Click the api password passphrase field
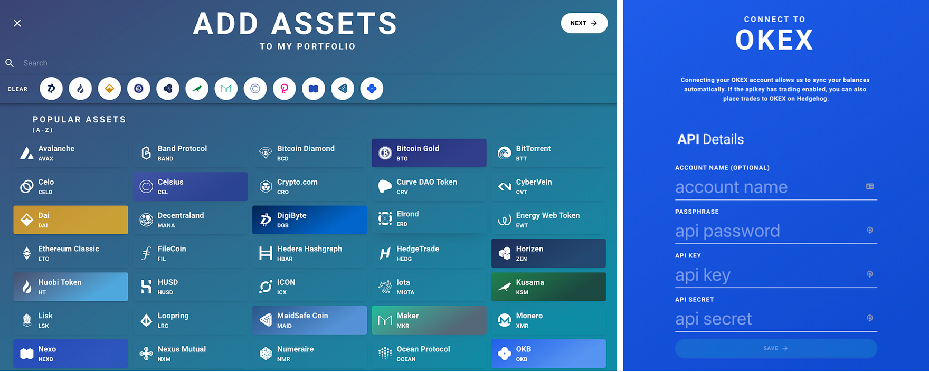Viewport: 929px width, 372px height. (x=776, y=231)
